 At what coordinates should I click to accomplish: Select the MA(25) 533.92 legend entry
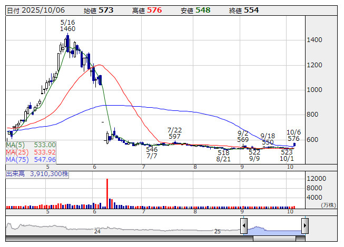[x=31, y=152]
